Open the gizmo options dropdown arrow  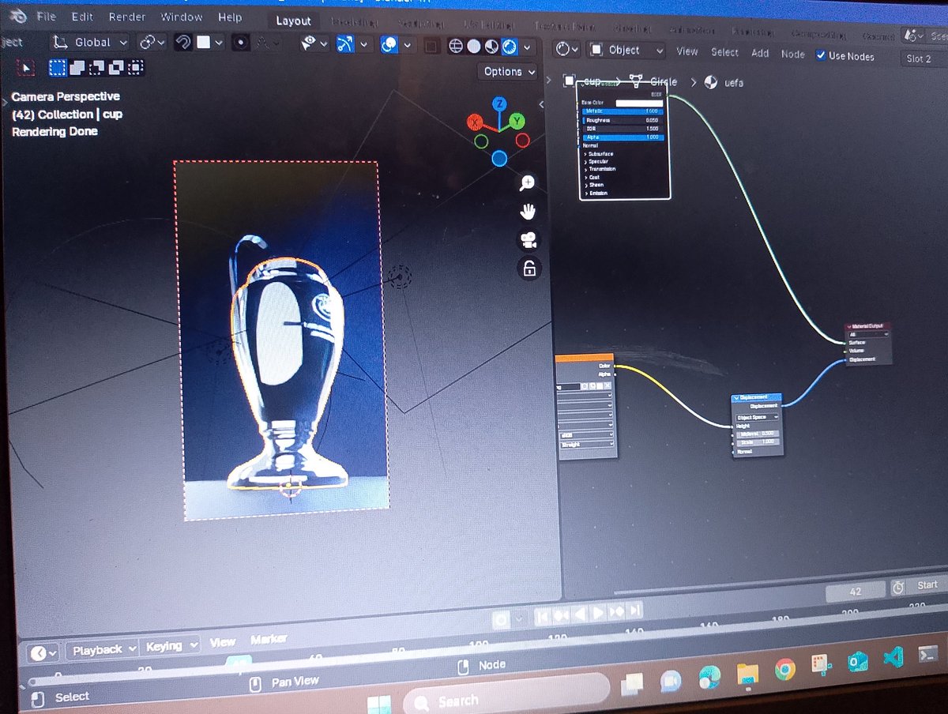tap(364, 45)
